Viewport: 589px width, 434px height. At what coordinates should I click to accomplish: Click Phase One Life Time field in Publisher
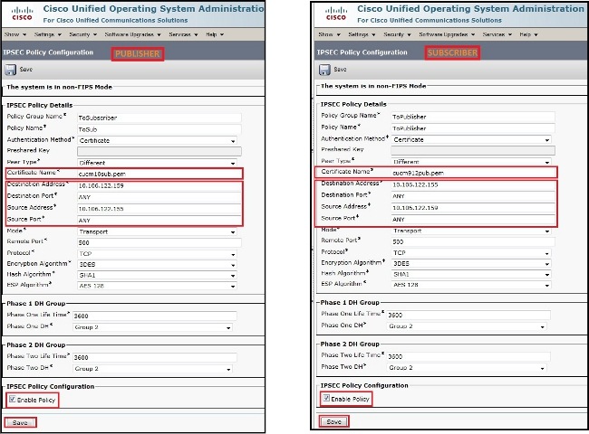click(155, 316)
